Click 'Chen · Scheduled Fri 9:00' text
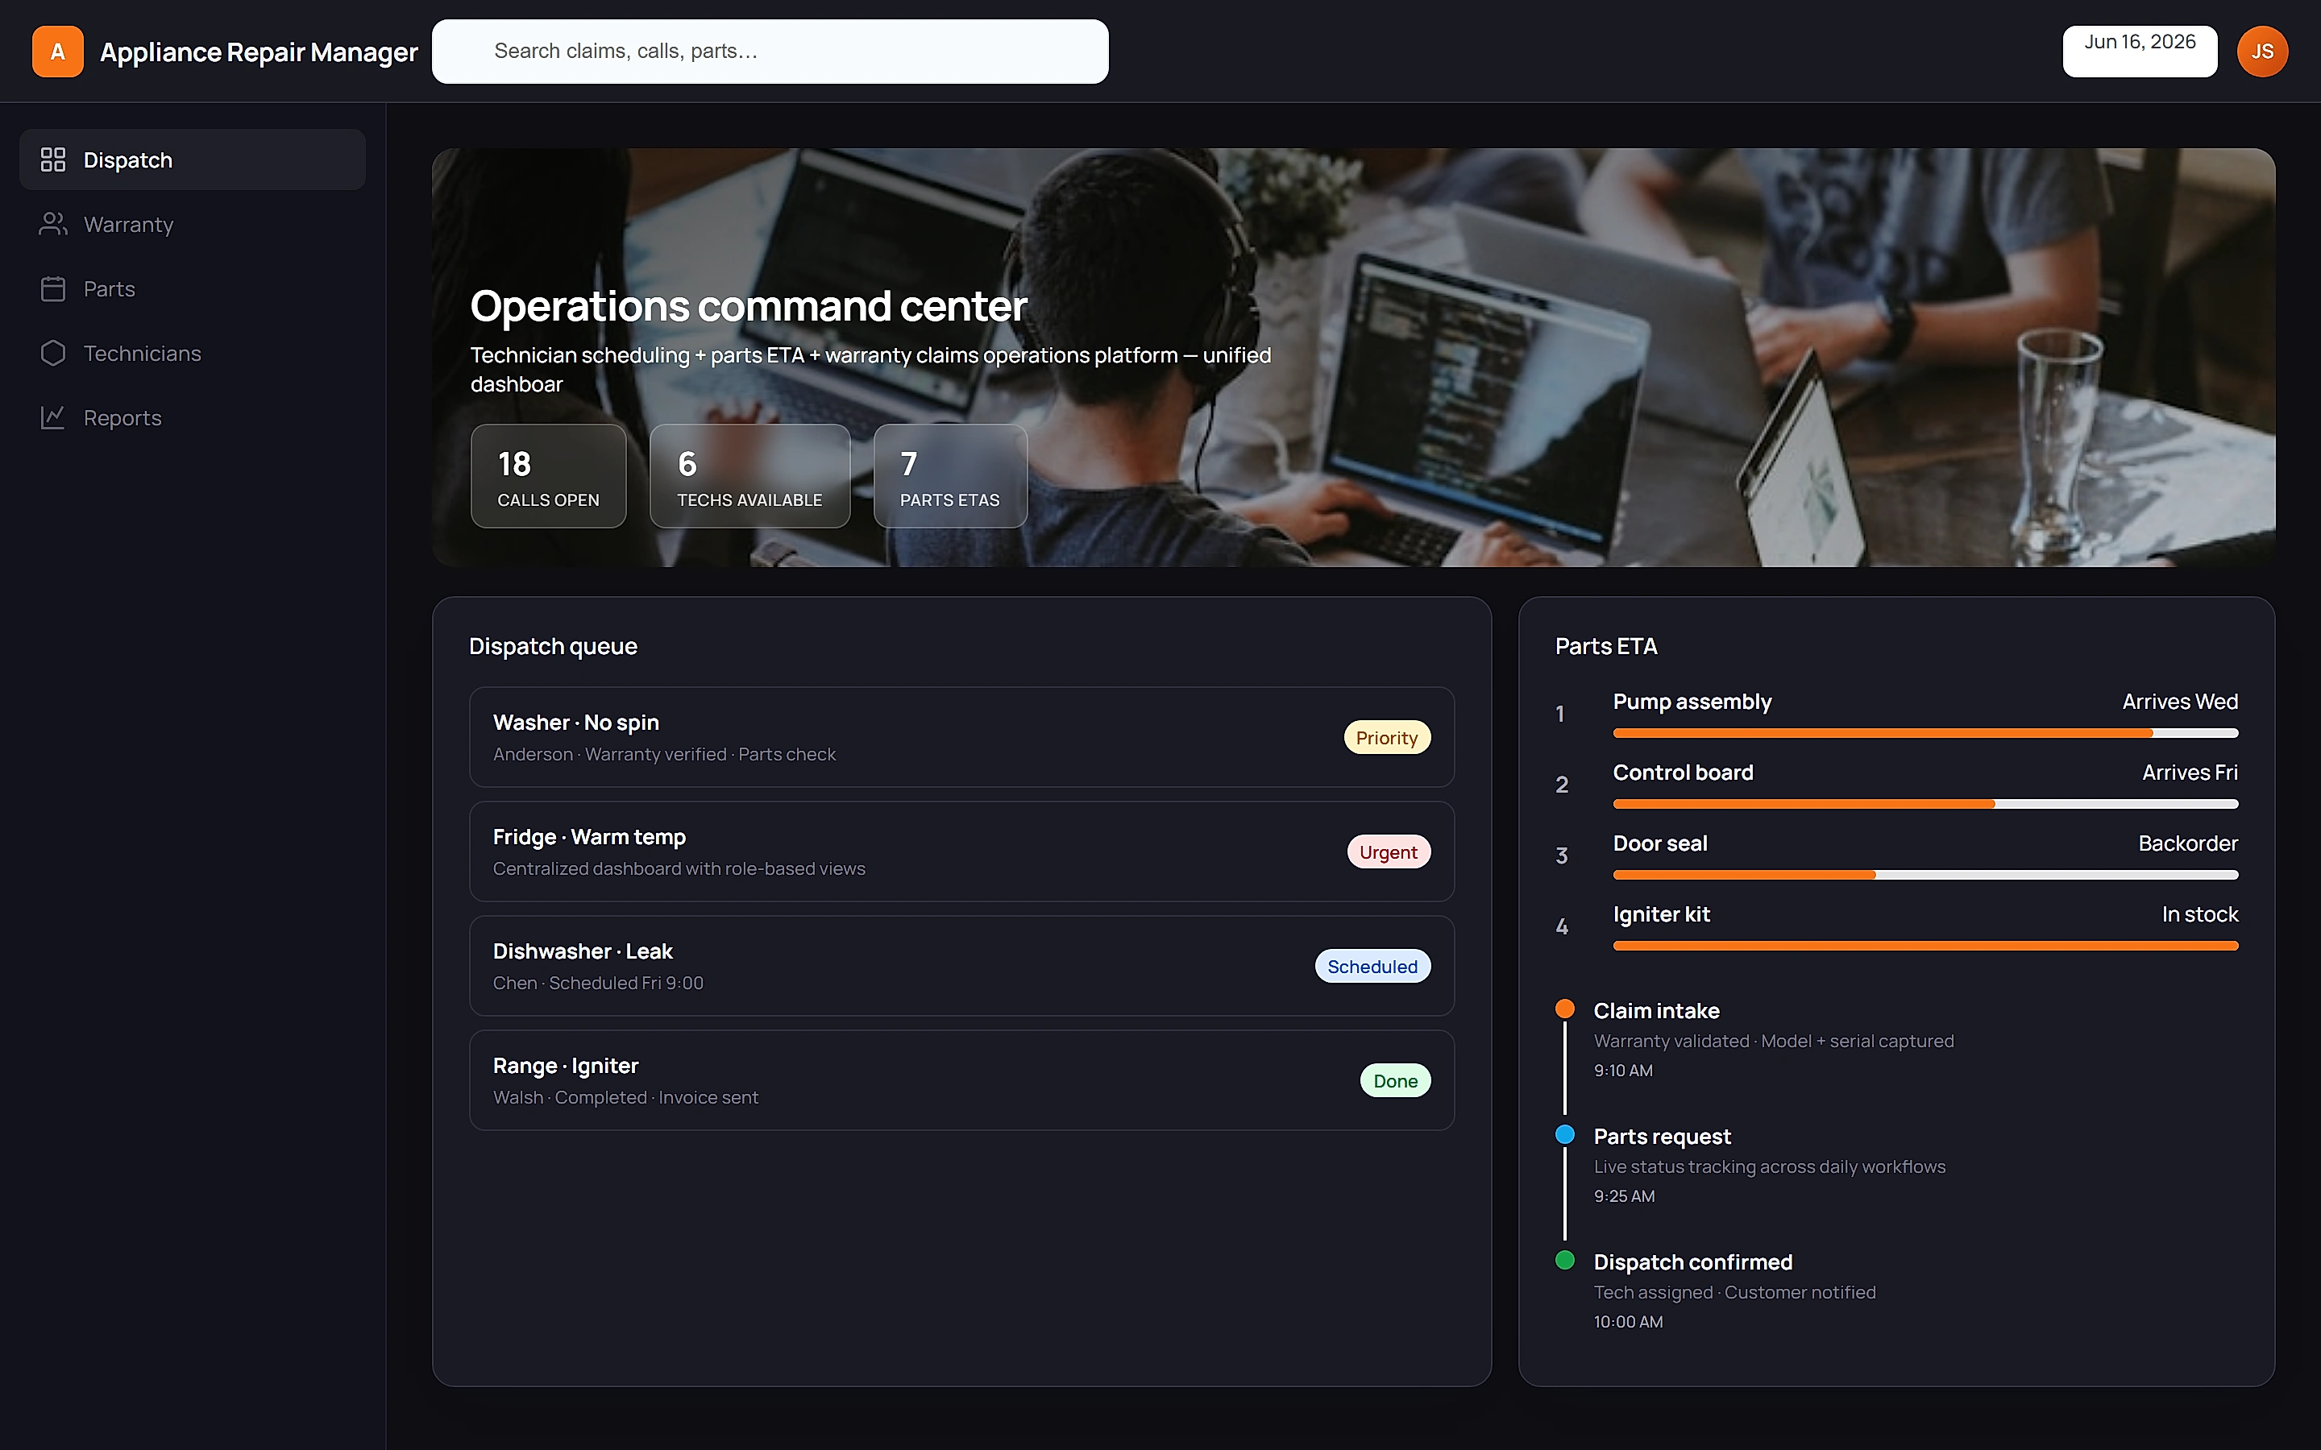The image size is (2321, 1450). tap(597, 983)
